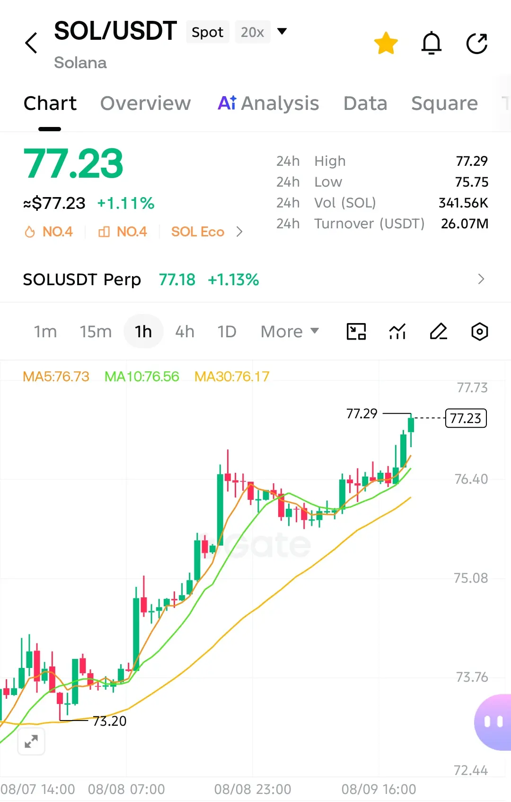Select the 15m timeframe
The width and height of the screenshot is (511, 802).
coord(96,332)
